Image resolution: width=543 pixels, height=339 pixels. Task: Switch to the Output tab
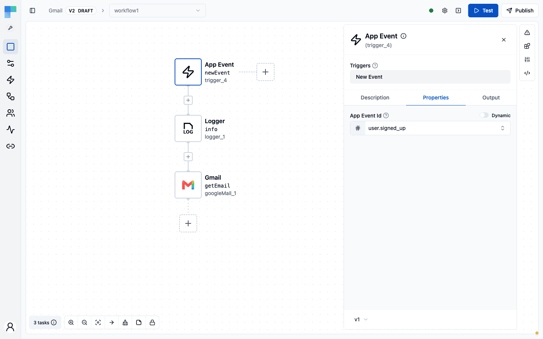point(491,98)
